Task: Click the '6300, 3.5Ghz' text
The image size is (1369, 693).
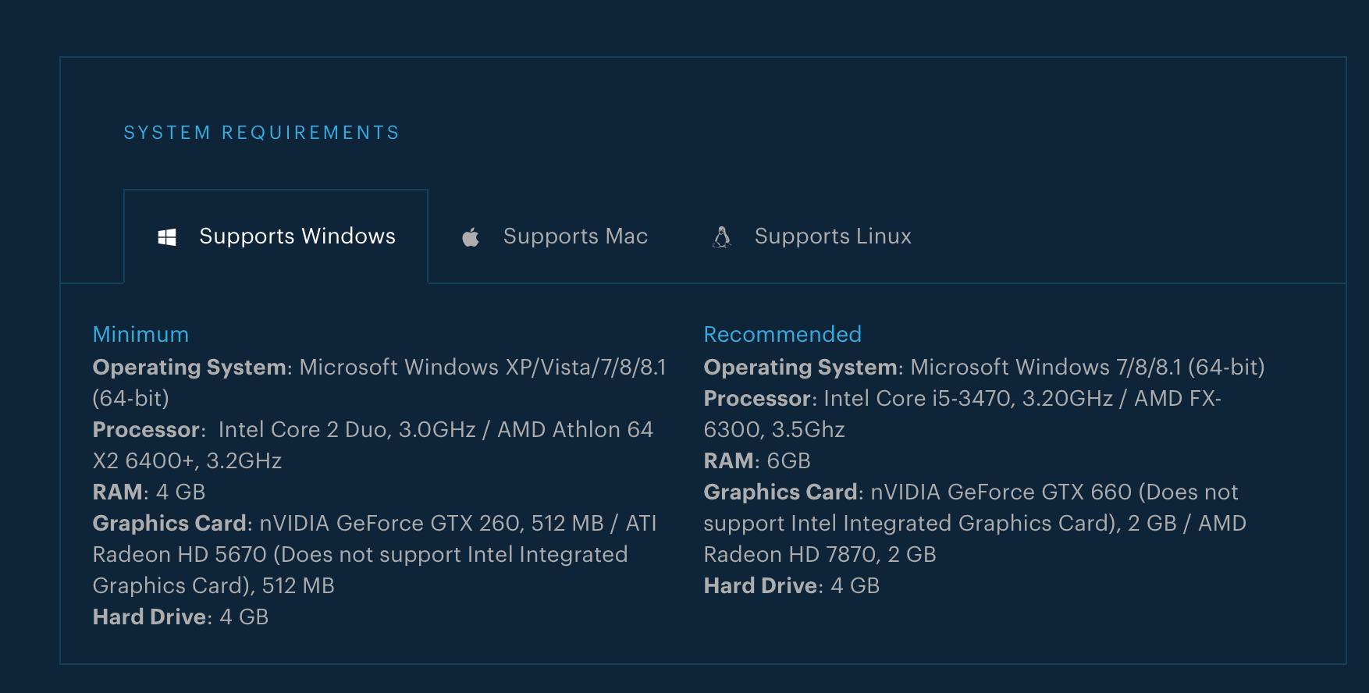Action: coord(774,429)
